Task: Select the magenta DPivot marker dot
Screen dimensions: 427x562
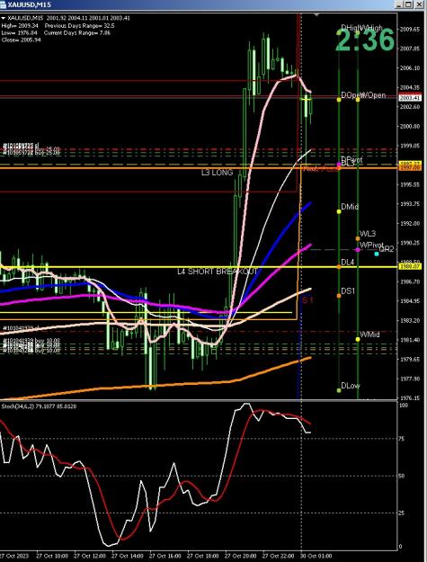Action: pyautogui.click(x=339, y=165)
